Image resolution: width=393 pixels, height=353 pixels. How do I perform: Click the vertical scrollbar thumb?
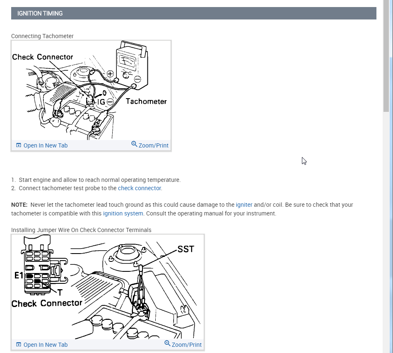[x=386, y=56]
